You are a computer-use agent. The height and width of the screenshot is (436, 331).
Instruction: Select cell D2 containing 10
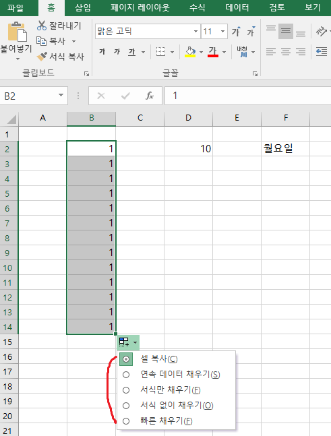[188, 148]
